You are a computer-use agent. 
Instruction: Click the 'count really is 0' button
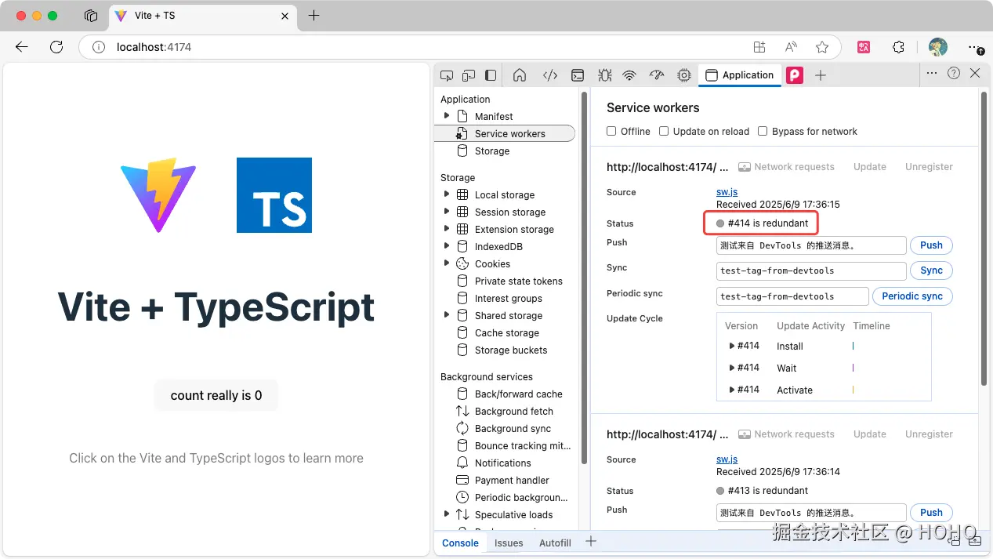pos(216,395)
